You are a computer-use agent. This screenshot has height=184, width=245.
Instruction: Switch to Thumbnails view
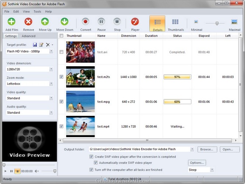[x=175, y=22]
